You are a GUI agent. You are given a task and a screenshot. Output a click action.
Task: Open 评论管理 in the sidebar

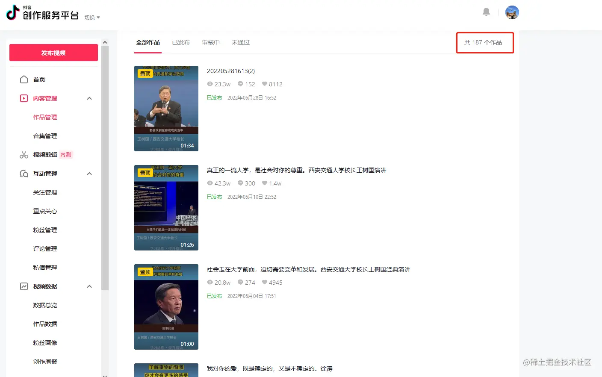[45, 249]
